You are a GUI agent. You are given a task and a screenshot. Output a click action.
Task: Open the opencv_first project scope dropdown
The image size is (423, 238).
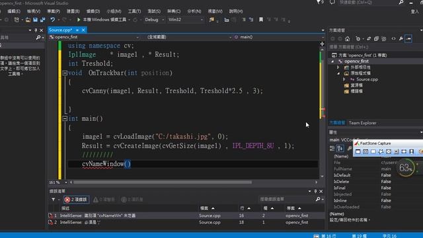tap(94, 37)
